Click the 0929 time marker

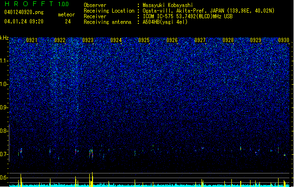coord(256,40)
